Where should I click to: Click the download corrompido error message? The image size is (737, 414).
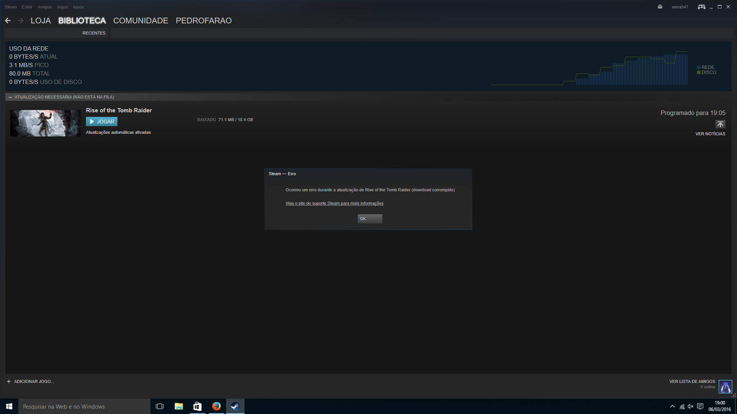(370, 190)
